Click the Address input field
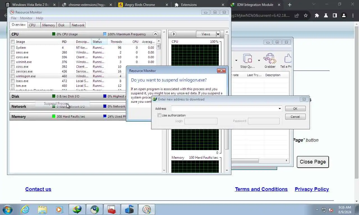This screenshot has height=215, width=359. point(224,109)
